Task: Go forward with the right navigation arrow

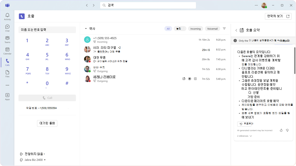Action: point(94,5)
